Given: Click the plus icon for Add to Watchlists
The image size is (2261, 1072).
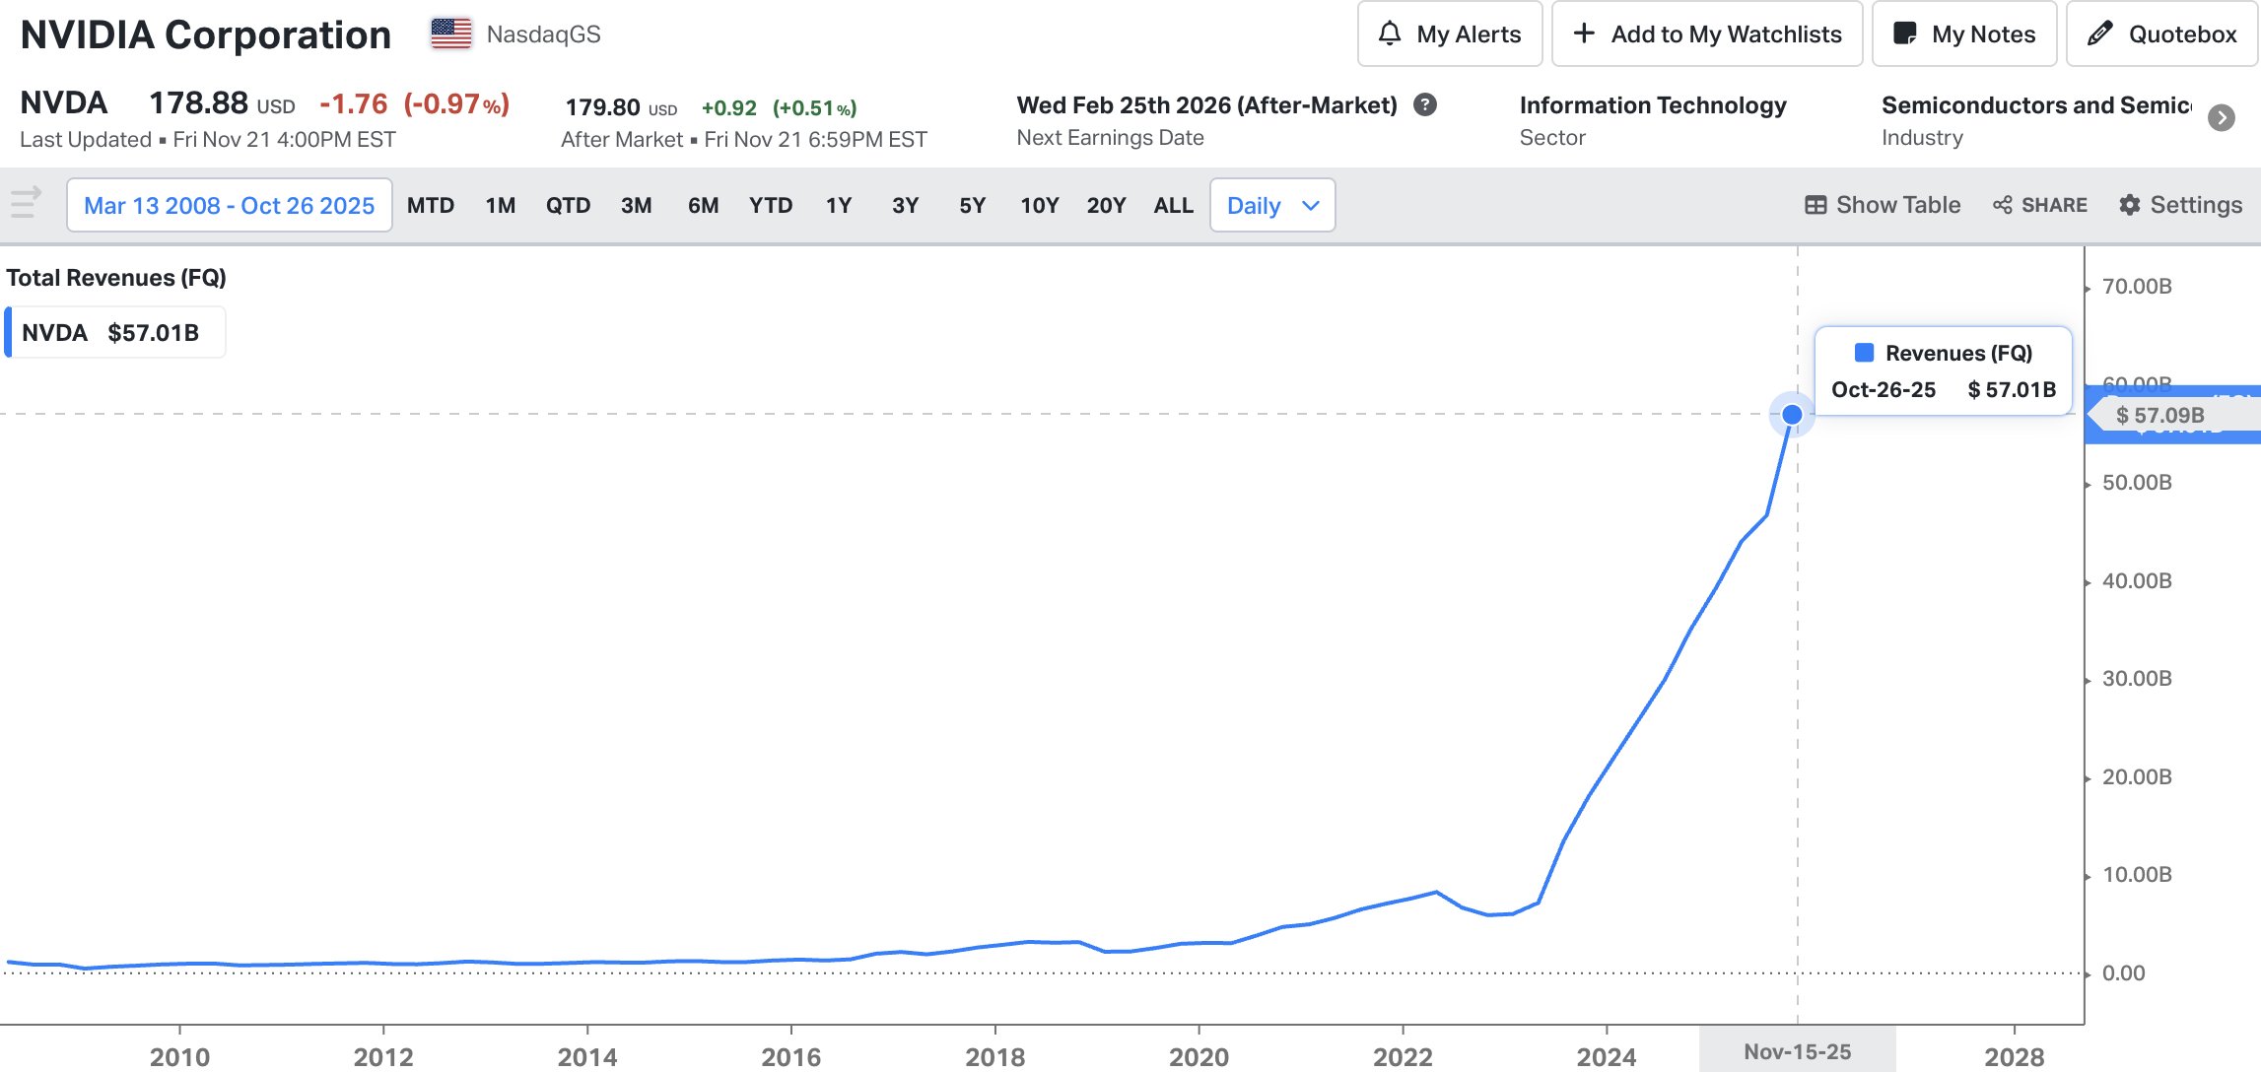Looking at the screenshot, I should [1584, 33].
